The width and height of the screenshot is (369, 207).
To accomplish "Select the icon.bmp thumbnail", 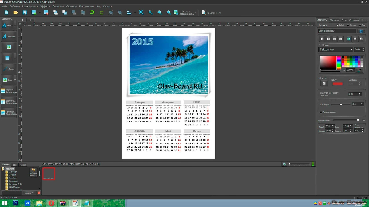I will point(49,174).
